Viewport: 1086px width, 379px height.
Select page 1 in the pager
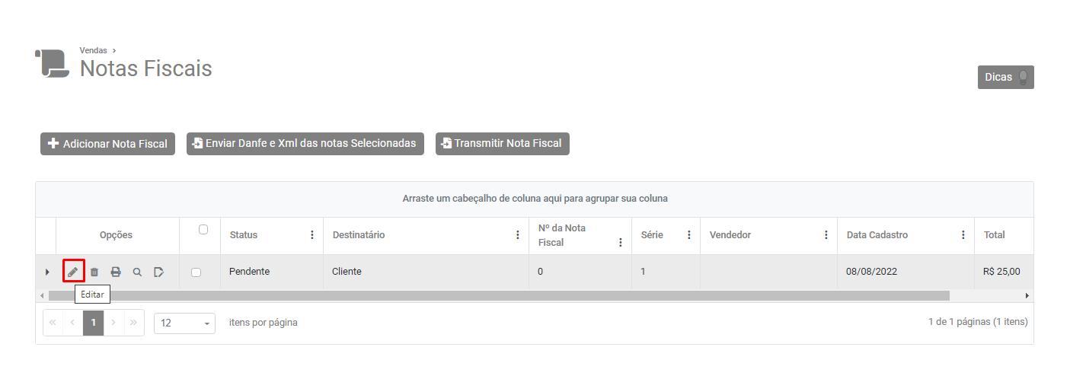tap(93, 323)
